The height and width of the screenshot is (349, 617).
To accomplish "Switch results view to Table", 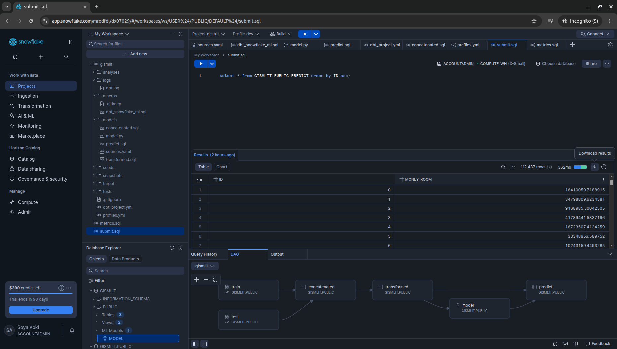I will tap(203, 167).
